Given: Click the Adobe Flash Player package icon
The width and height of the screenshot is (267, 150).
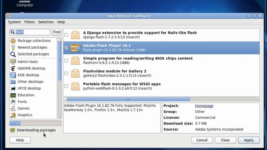Looking at the screenshot, I should coord(75,48).
